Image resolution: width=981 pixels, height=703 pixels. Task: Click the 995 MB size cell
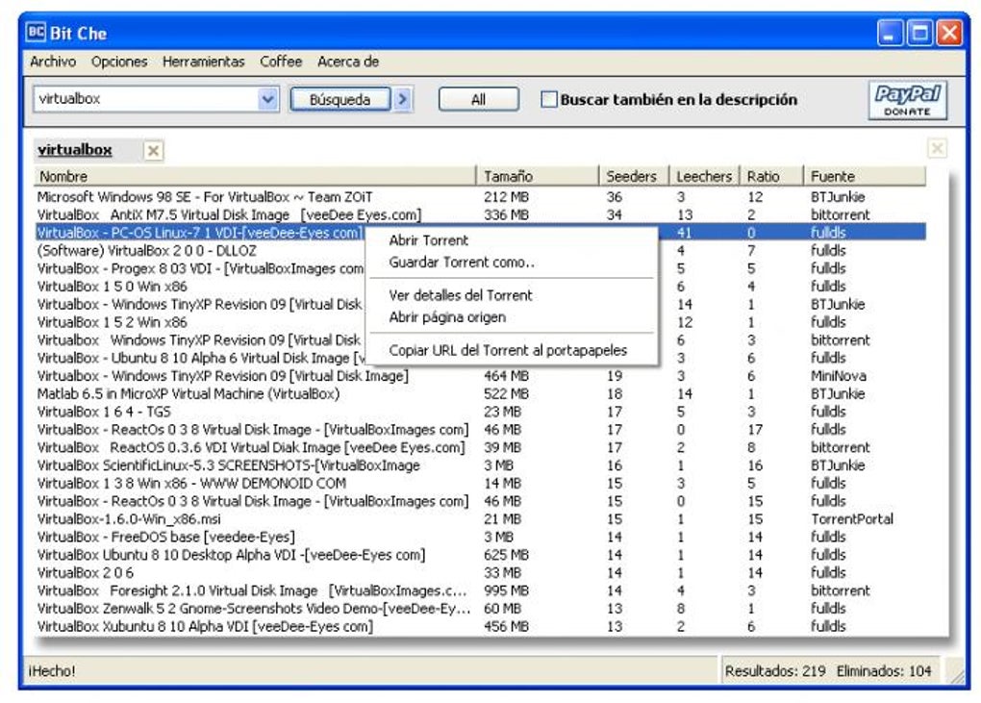click(x=506, y=591)
